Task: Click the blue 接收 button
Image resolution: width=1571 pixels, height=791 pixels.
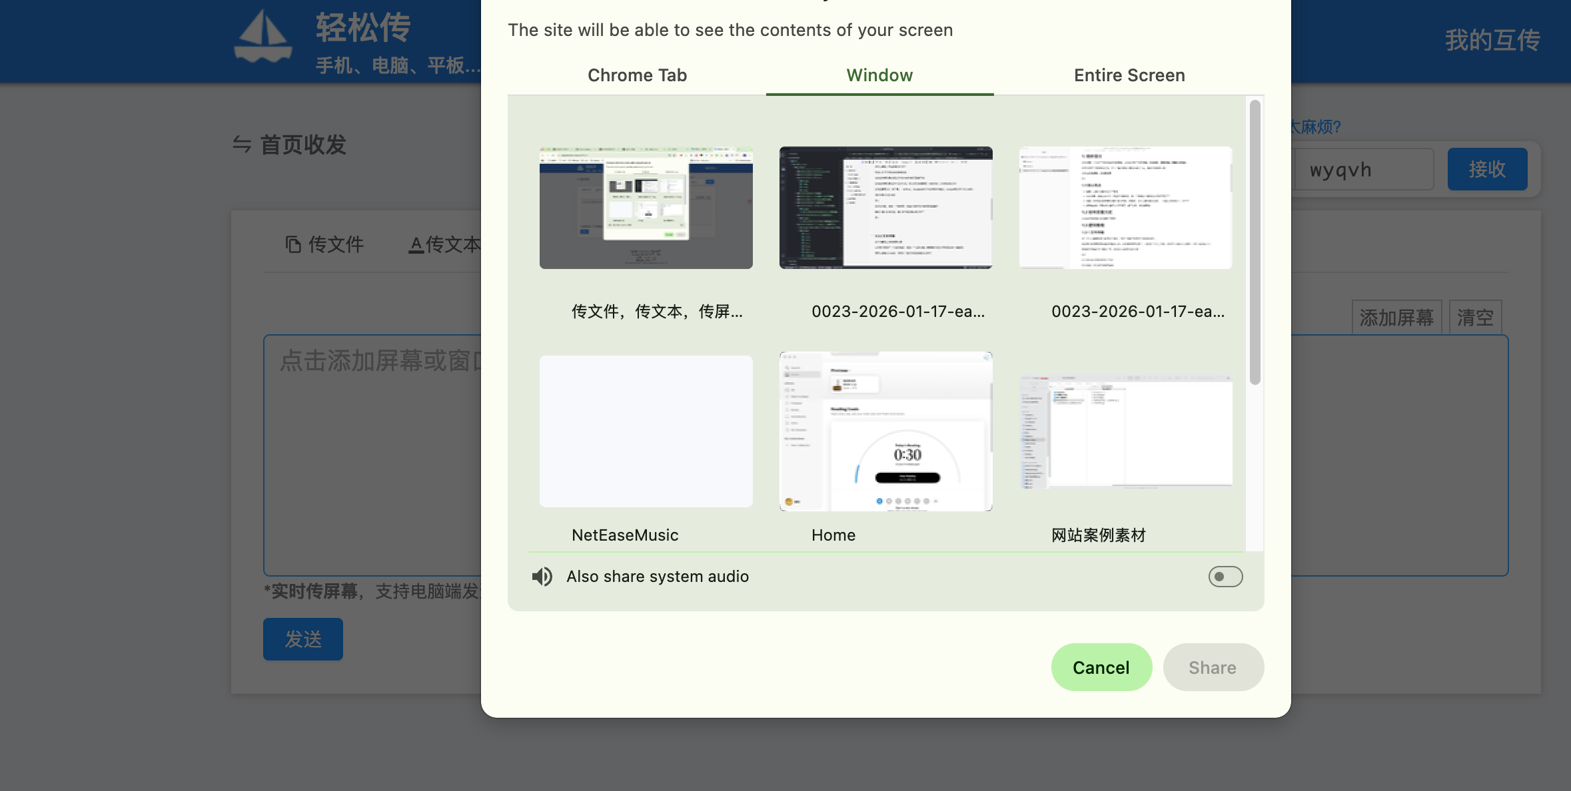Action: [x=1486, y=169]
